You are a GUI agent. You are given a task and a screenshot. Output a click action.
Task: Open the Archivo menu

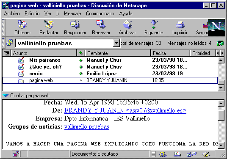pyautogui.click(x=12, y=14)
